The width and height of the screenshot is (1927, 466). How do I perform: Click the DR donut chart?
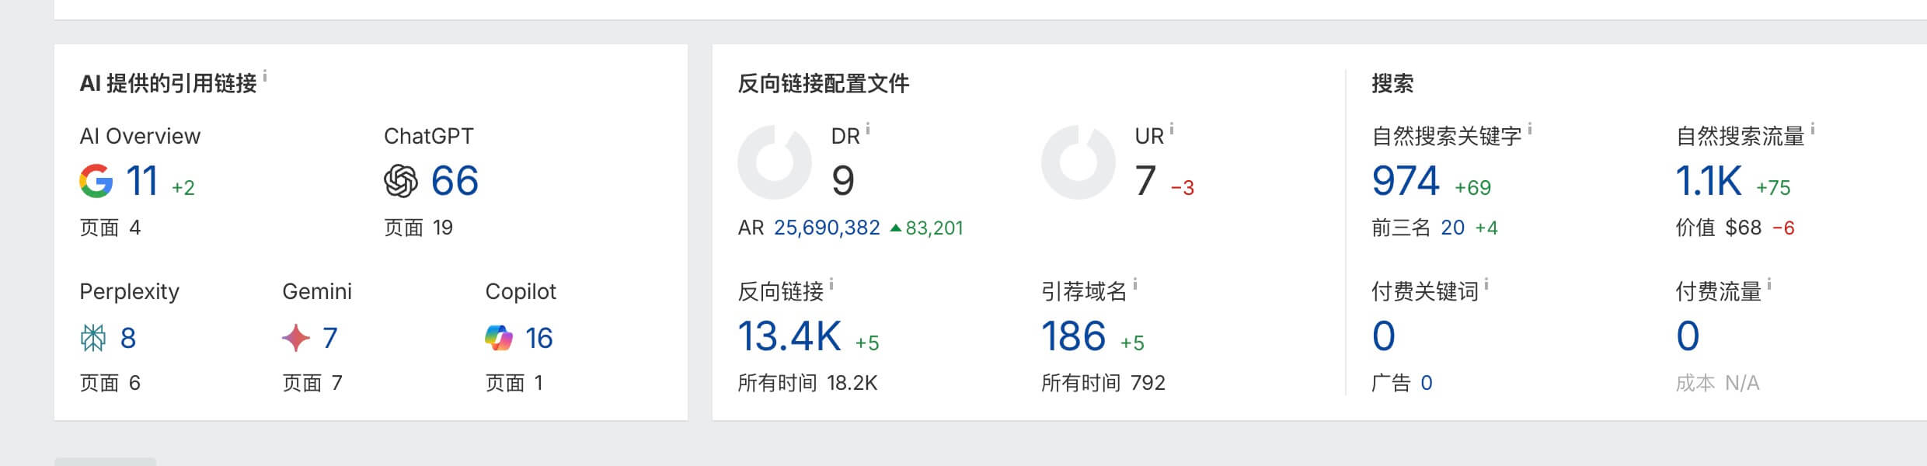pos(775,162)
